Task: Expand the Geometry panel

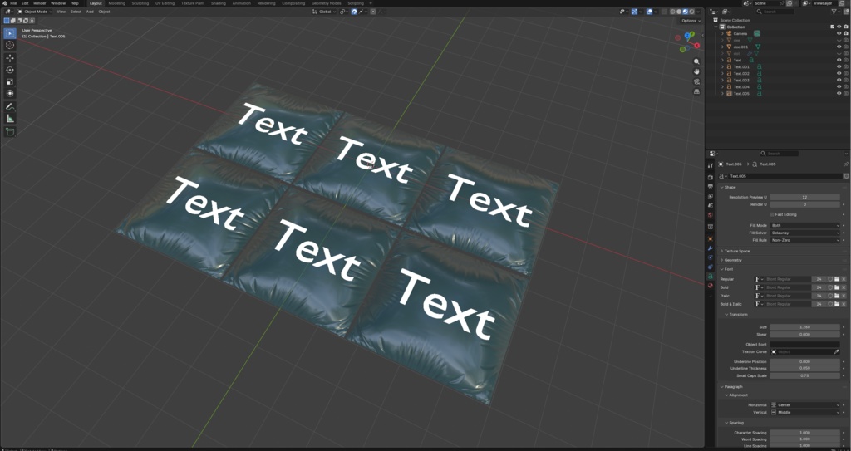Action: point(733,260)
